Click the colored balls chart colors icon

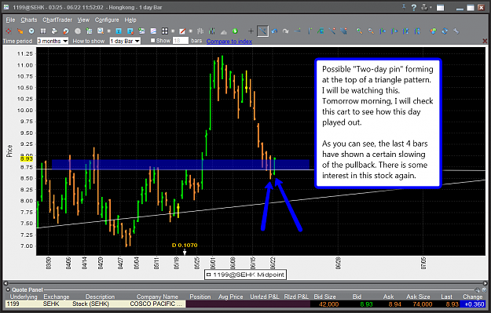click(x=433, y=31)
